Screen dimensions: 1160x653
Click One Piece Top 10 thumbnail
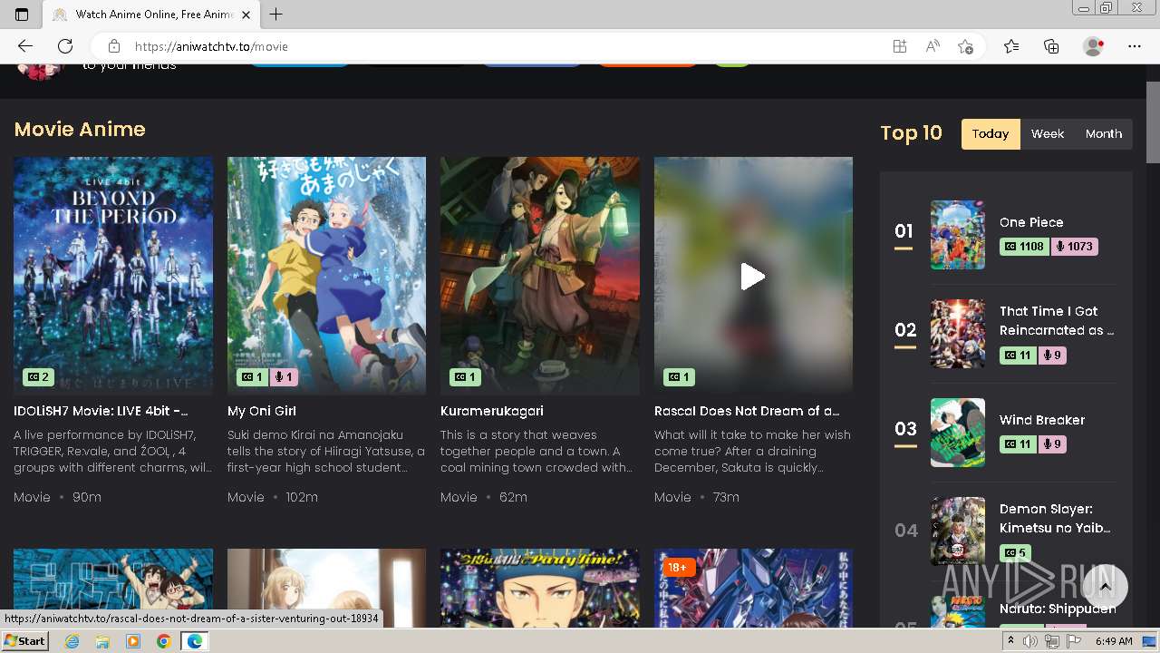pyautogui.click(x=958, y=235)
